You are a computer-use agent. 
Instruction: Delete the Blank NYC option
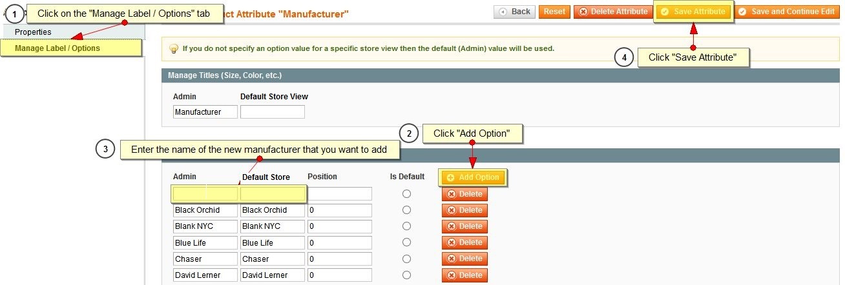pyautogui.click(x=464, y=226)
